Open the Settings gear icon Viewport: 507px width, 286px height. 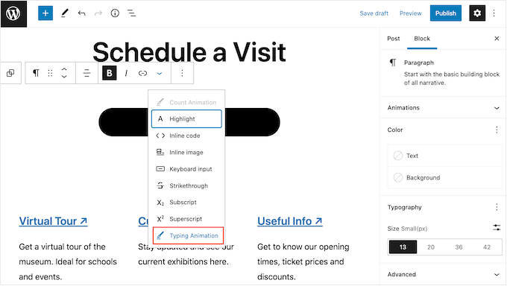click(477, 13)
